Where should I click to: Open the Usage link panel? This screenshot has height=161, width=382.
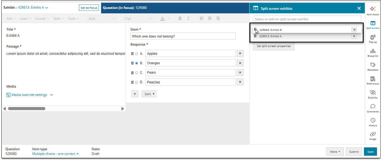tap(373, 136)
